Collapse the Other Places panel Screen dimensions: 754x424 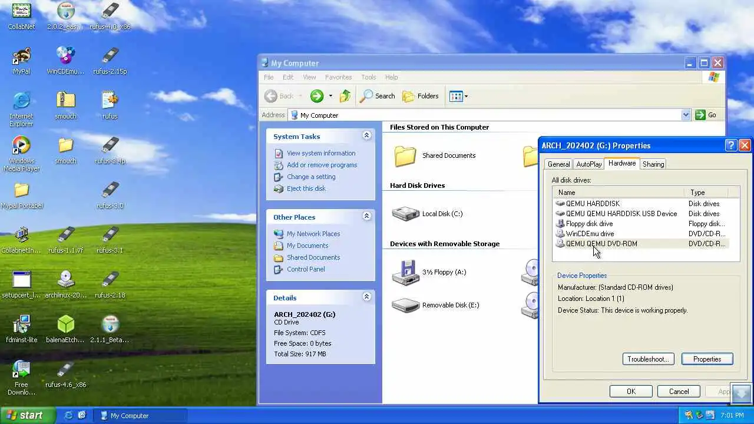click(x=366, y=216)
